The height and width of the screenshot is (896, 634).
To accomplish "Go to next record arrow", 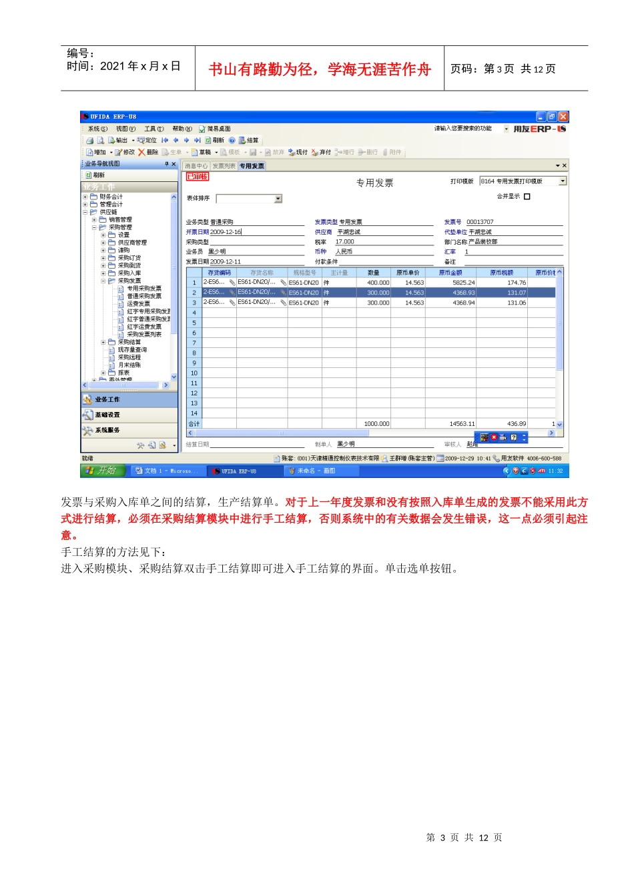I will pos(186,141).
